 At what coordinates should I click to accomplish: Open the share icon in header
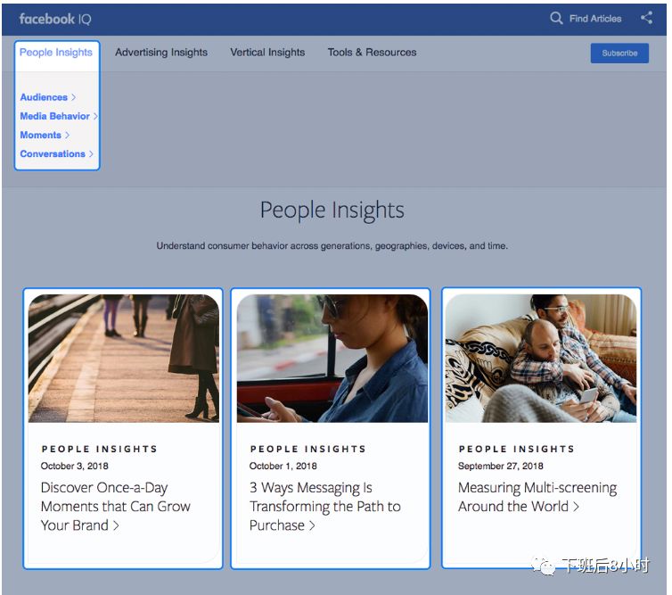647,18
